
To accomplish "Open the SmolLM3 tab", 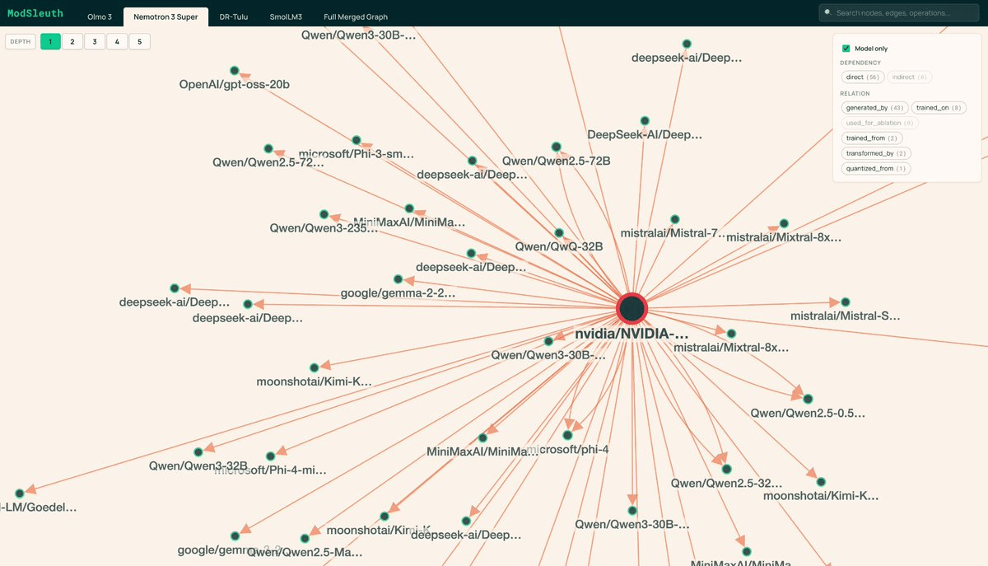I will coord(286,16).
